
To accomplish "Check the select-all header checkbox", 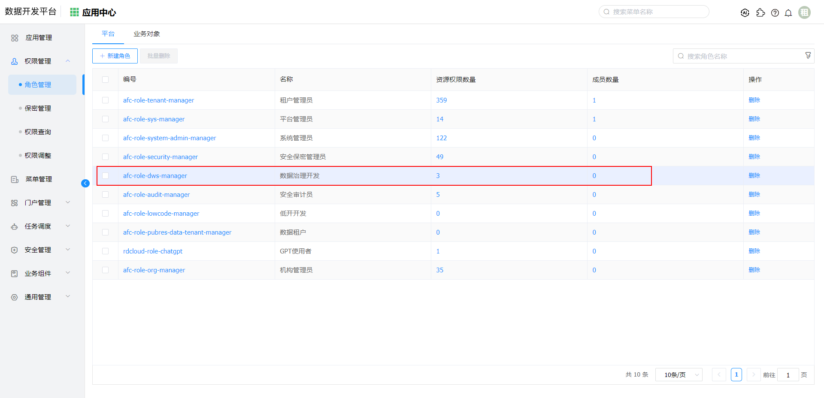I will click(x=106, y=80).
